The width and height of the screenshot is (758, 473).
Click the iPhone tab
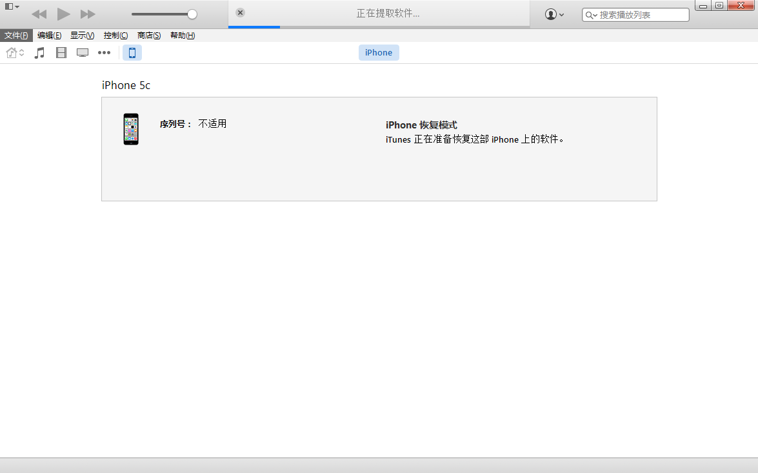[379, 53]
